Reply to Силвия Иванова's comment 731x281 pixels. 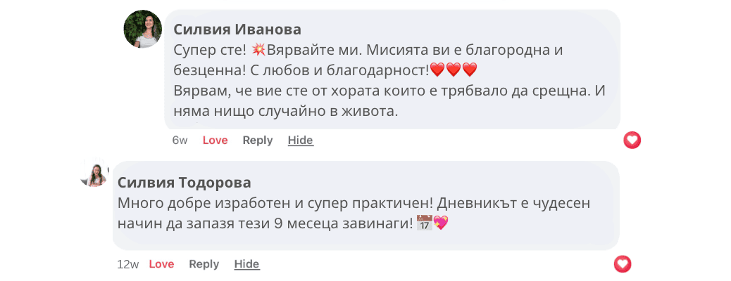pyautogui.click(x=257, y=140)
